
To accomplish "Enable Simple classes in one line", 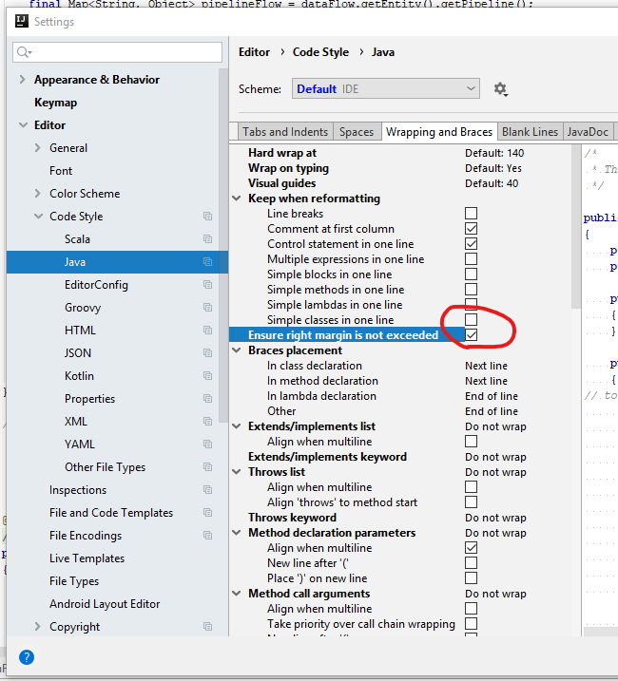I will click(471, 320).
